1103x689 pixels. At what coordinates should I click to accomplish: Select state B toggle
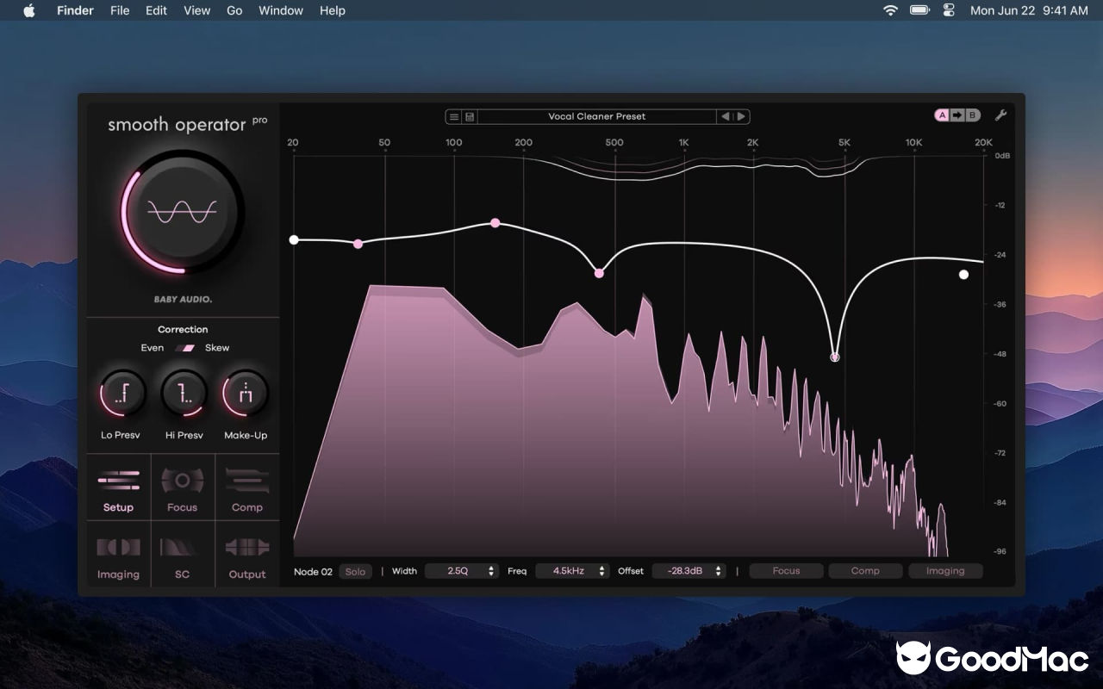(972, 115)
